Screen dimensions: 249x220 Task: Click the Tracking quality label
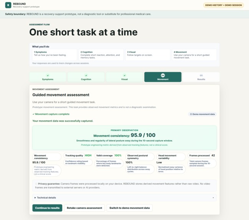pyautogui.click(x=74, y=155)
